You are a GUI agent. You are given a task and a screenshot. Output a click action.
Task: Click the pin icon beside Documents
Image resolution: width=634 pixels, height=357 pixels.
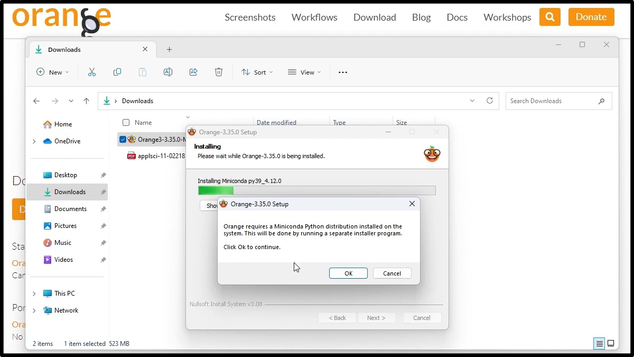click(x=104, y=209)
